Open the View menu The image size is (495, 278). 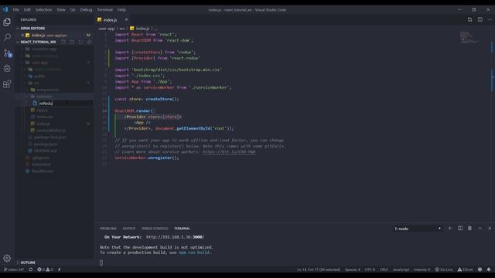click(x=61, y=10)
